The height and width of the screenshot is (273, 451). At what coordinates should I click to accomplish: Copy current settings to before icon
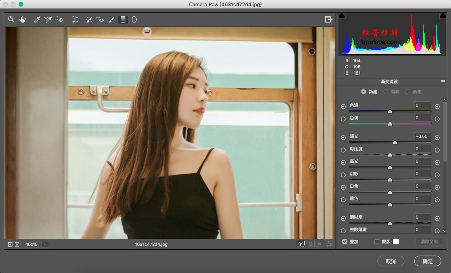coord(319,244)
